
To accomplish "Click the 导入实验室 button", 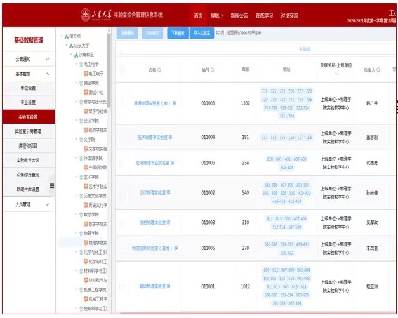I will 201,32.
